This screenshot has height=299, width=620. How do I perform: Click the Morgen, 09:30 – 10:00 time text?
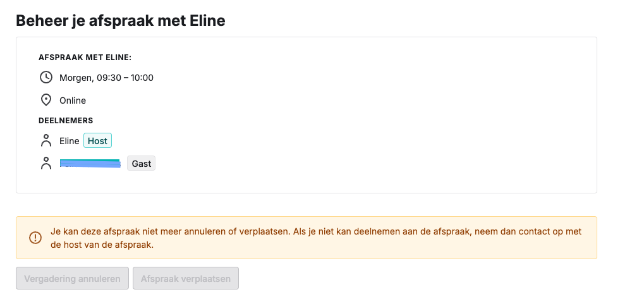[106, 78]
